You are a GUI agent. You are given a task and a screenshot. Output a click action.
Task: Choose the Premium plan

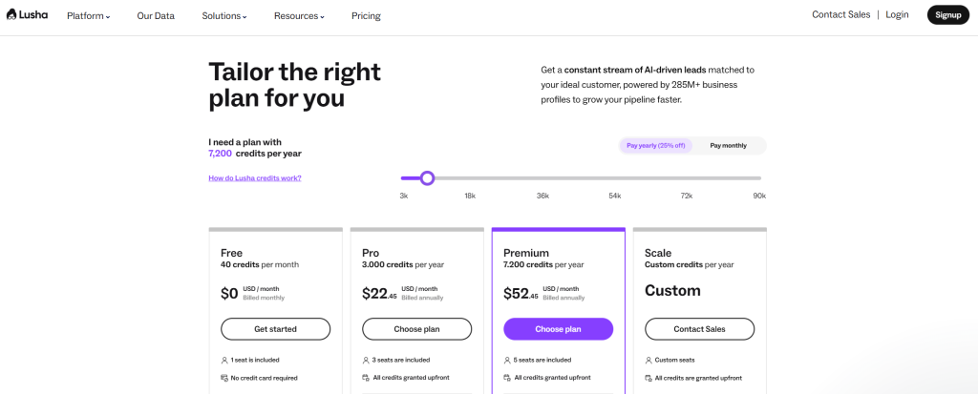coord(558,329)
